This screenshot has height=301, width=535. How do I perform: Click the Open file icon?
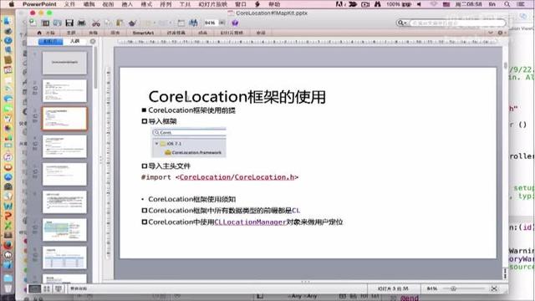57,23
